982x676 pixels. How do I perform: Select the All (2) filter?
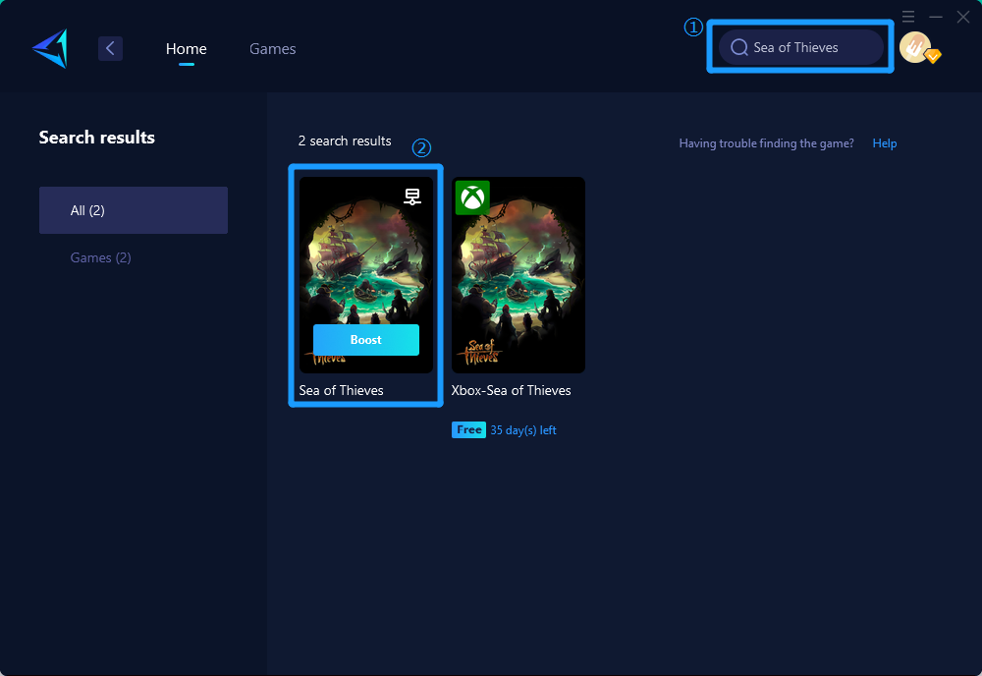134,210
